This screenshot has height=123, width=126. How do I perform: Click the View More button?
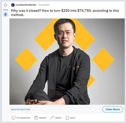click(113, 109)
